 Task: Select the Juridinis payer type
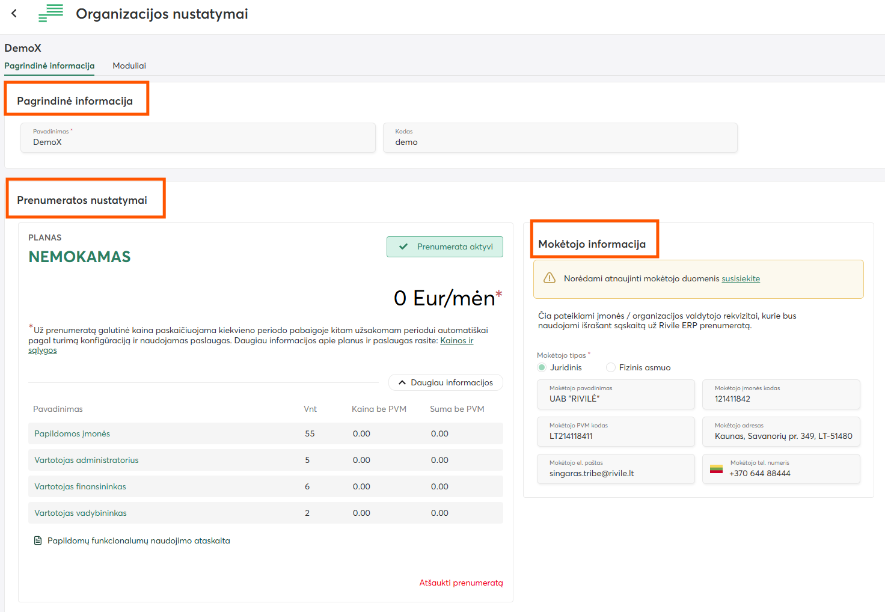click(x=542, y=367)
